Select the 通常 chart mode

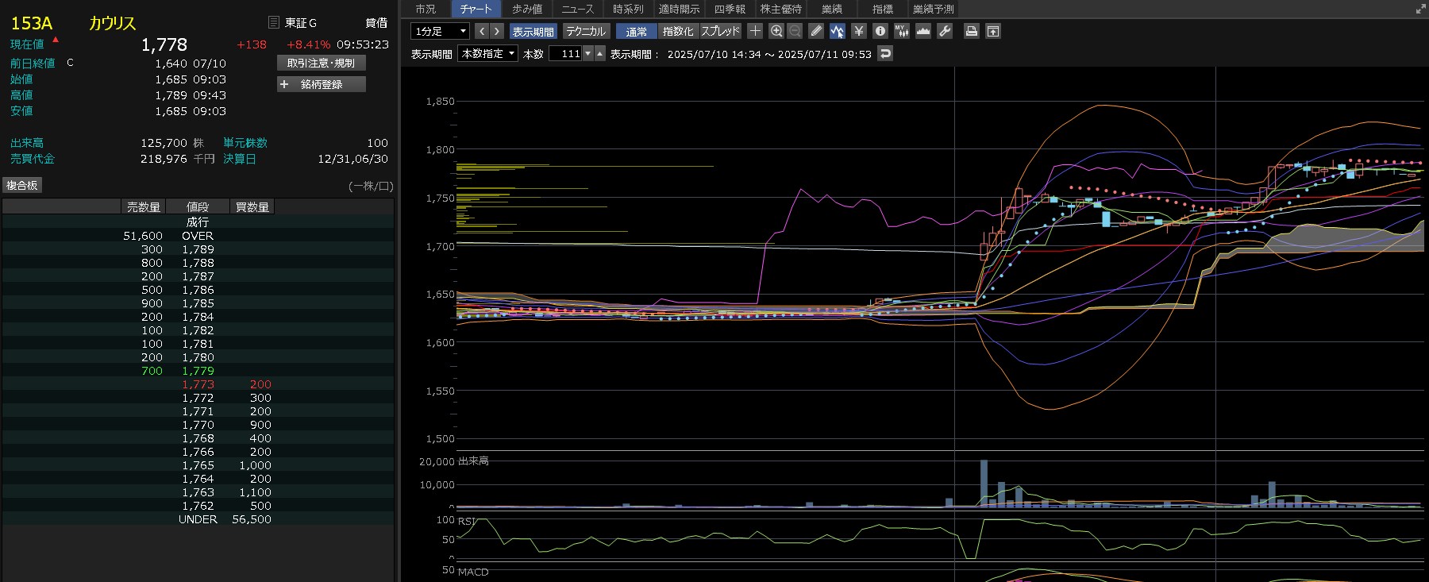pyautogui.click(x=637, y=31)
